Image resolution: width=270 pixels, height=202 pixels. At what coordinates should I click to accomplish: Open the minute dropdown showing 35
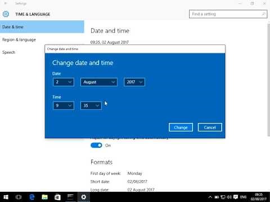[x=91, y=105]
